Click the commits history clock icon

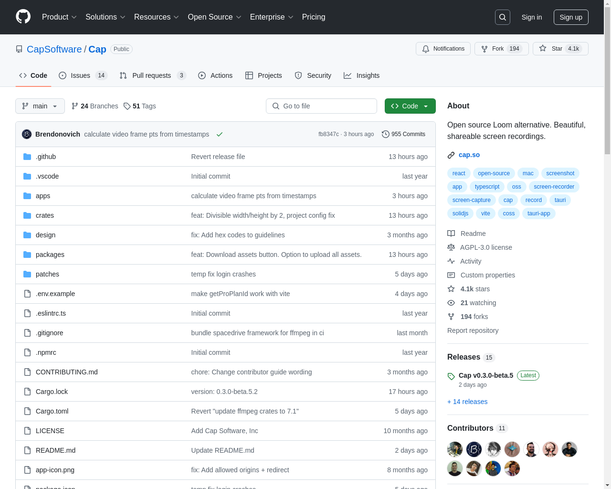(386, 134)
